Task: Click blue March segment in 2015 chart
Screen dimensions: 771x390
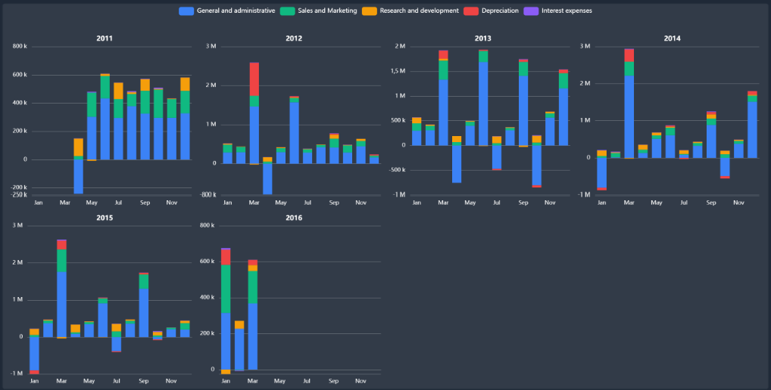Action: click(x=61, y=304)
